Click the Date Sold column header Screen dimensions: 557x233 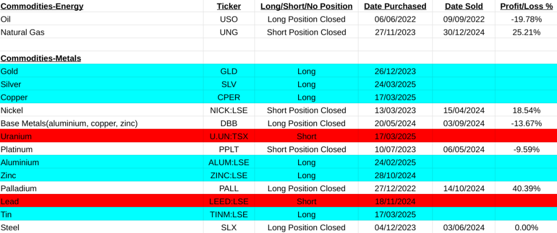click(463, 6)
